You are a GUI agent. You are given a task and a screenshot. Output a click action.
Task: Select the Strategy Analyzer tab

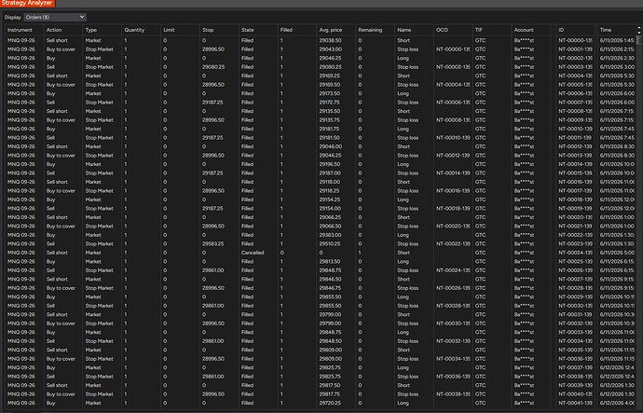tap(27, 3)
